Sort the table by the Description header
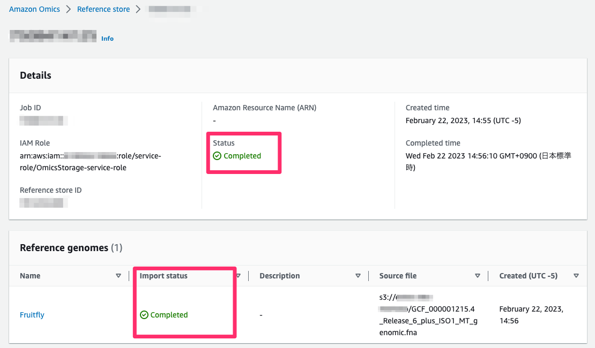 point(279,276)
